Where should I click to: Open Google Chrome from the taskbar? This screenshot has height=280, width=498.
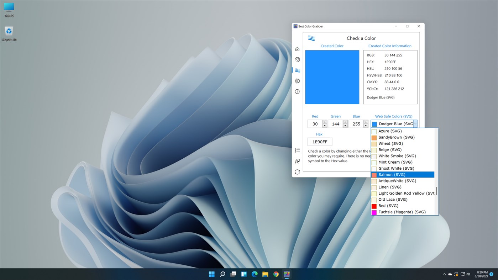276,274
